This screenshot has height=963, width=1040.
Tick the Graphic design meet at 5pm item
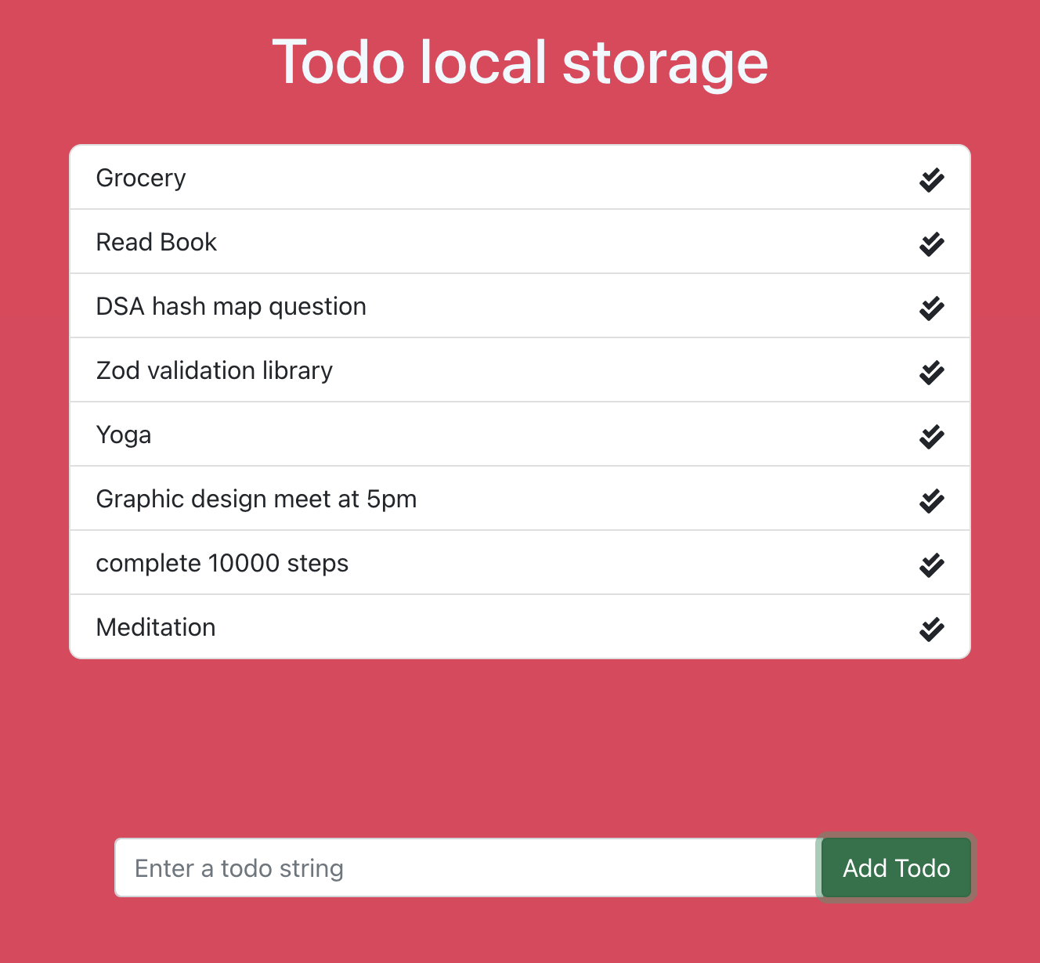point(931,500)
